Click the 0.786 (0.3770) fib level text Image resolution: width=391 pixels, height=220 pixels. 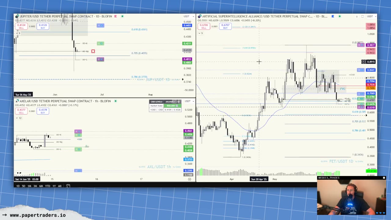point(139,77)
